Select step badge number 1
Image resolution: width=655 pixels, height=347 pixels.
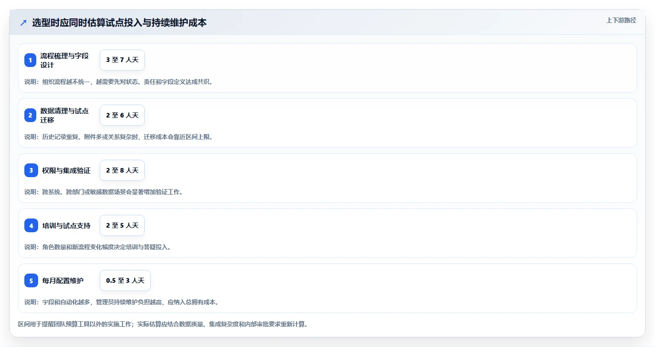click(30, 60)
